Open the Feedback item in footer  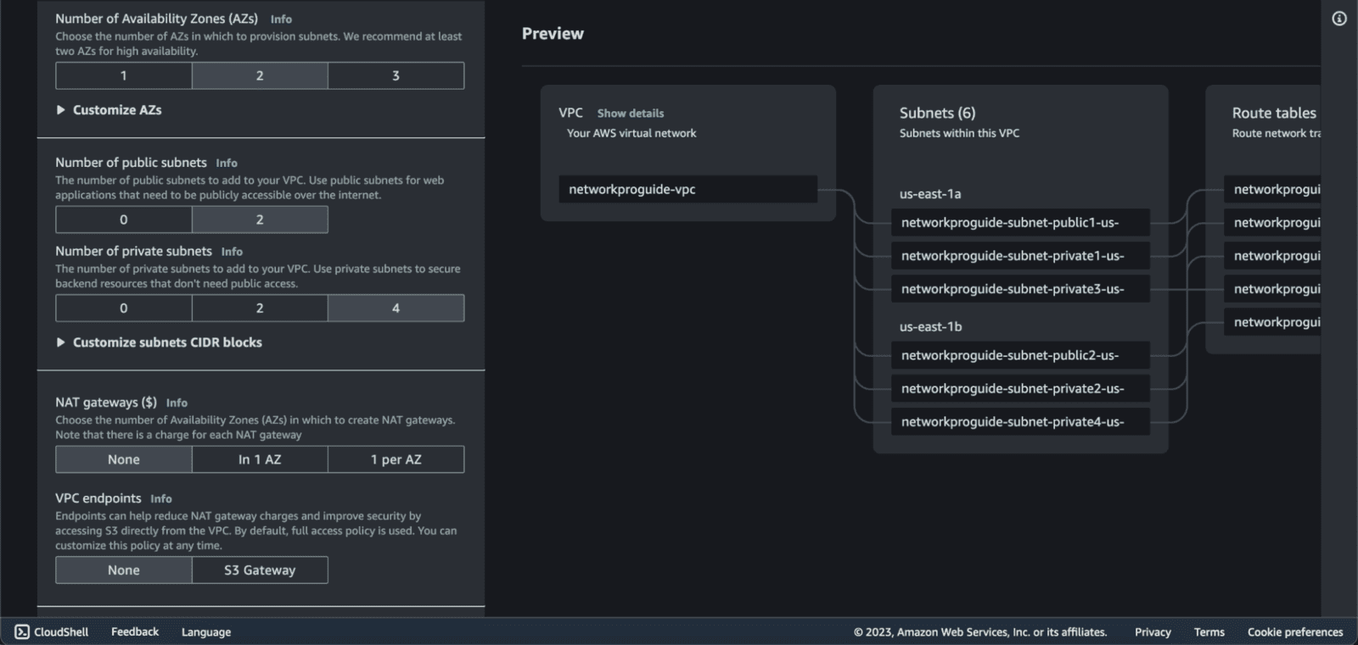[135, 632]
